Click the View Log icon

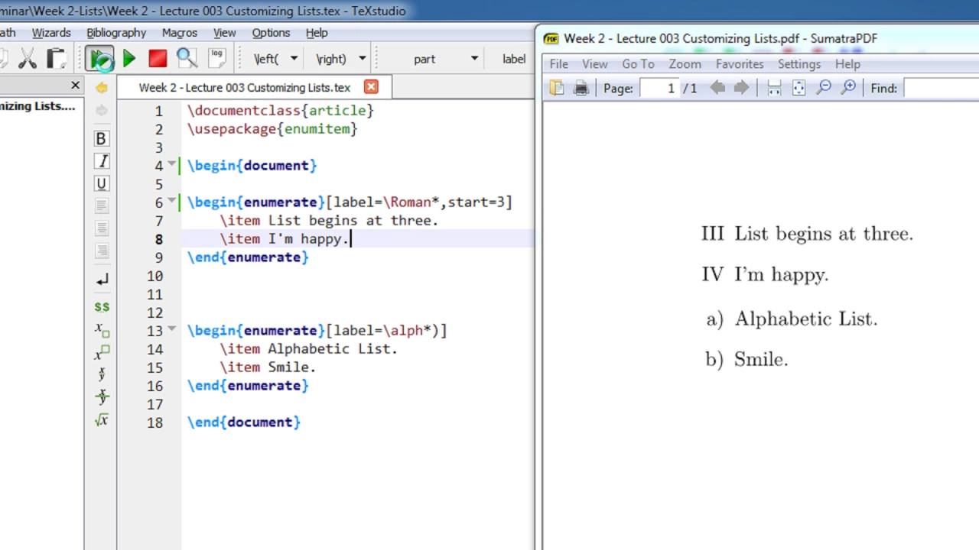point(217,59)
